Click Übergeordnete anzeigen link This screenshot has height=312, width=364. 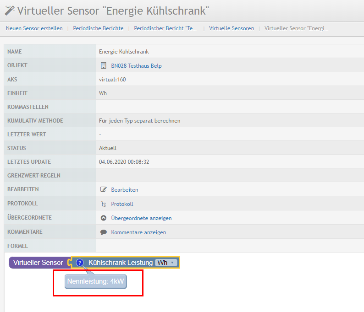point(141,218)
